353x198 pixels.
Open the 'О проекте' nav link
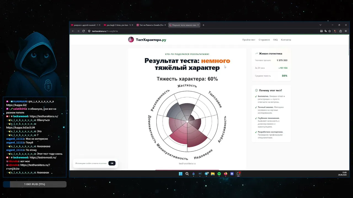264,40
